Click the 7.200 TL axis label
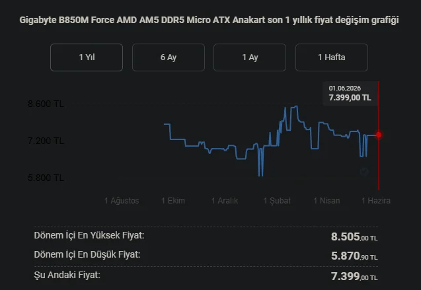The image size is (421, 290). pos(46,141)
